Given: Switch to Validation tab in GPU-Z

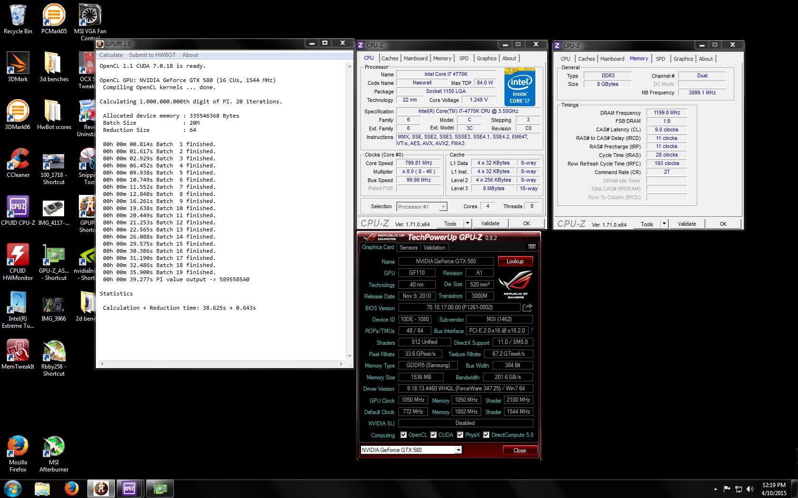Looking at the screenshot, I should point(434,248).
